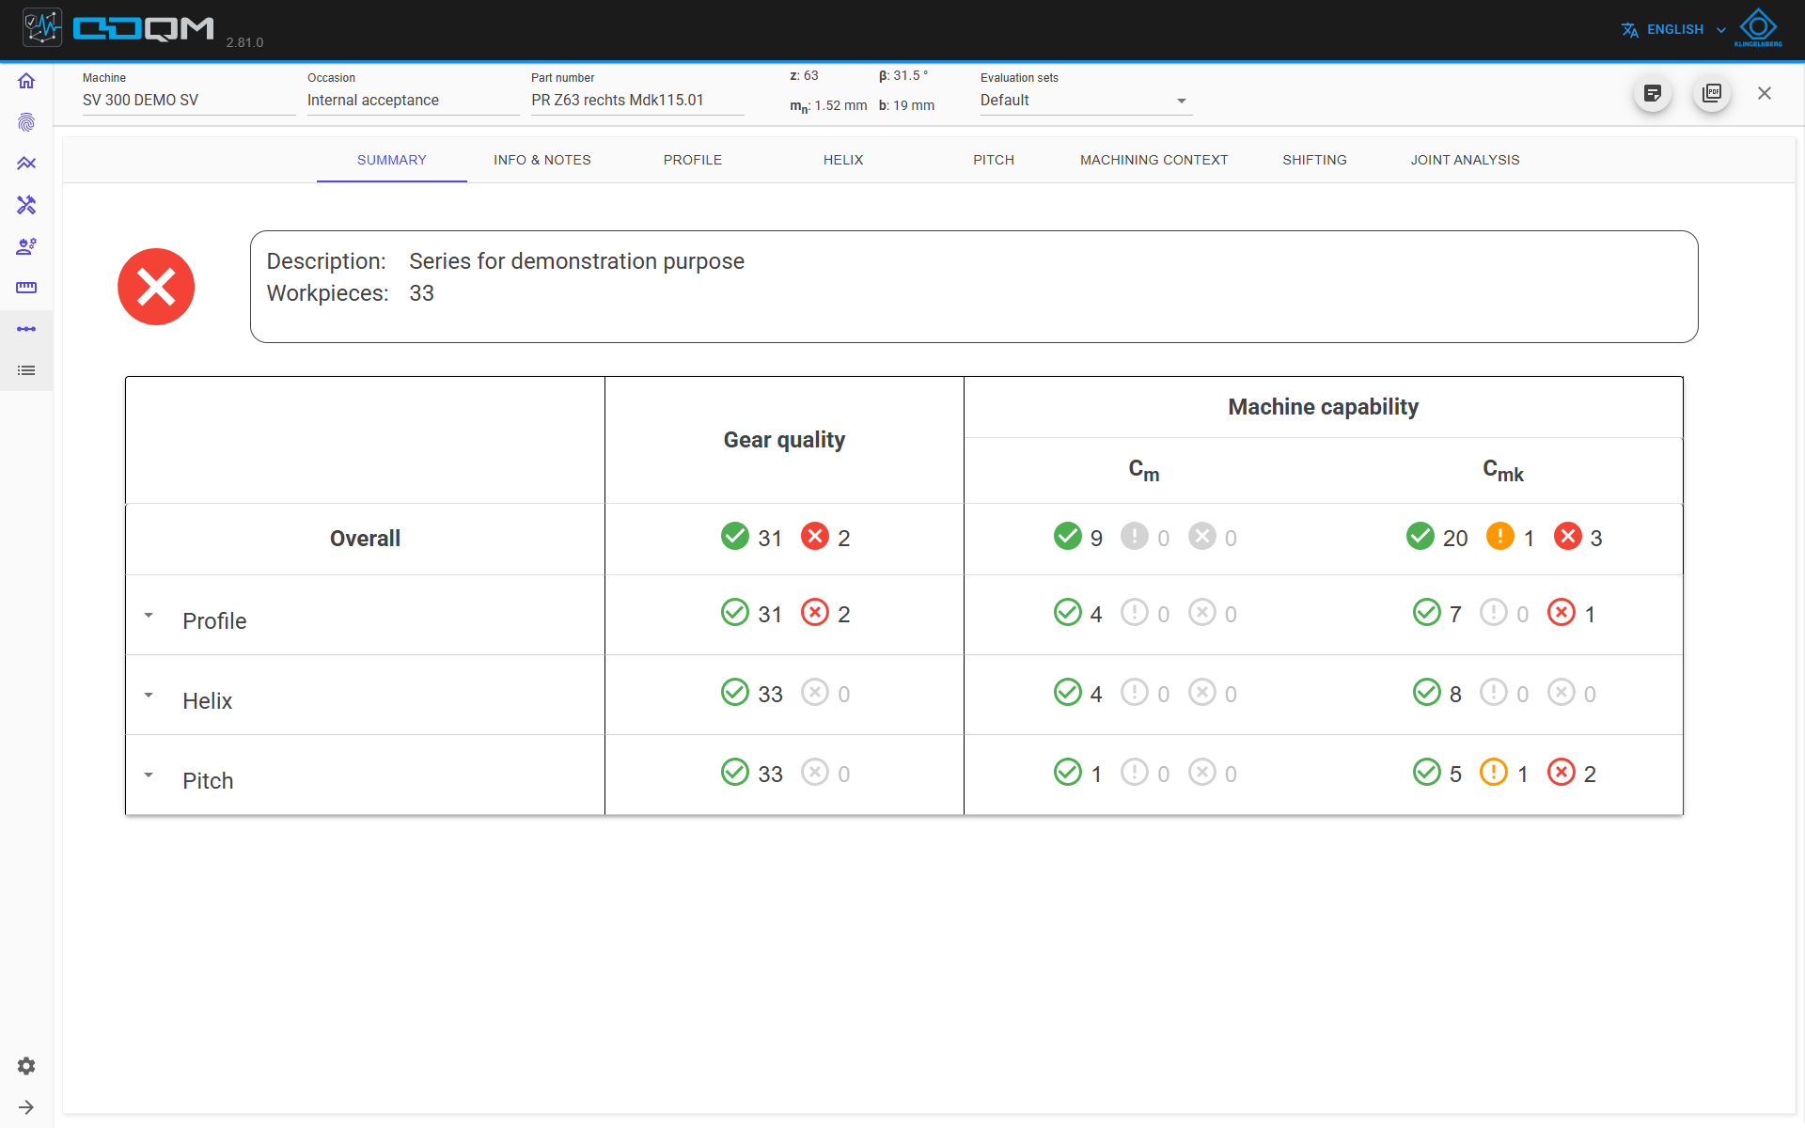Go to Home in left sidebar
This screenshot has width=1805, height=1128.
point(26,81)
